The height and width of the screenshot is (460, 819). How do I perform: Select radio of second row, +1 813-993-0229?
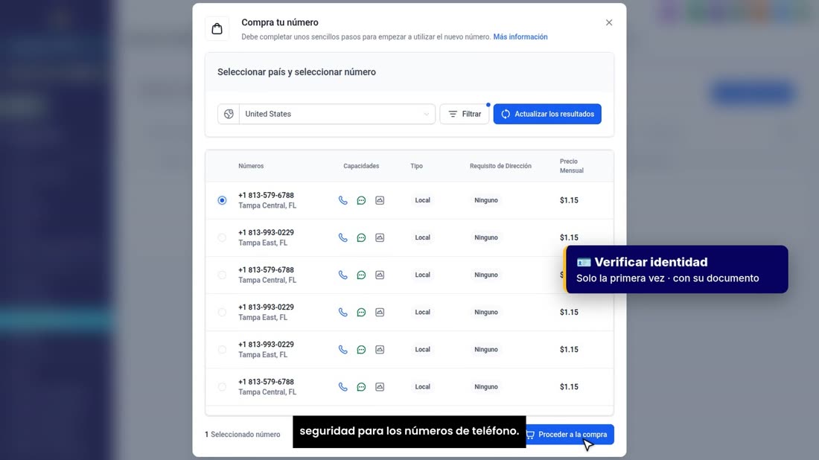coord(222,237)
